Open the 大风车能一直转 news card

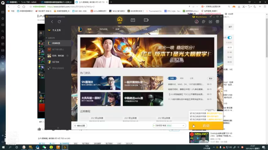click(100, 99)
